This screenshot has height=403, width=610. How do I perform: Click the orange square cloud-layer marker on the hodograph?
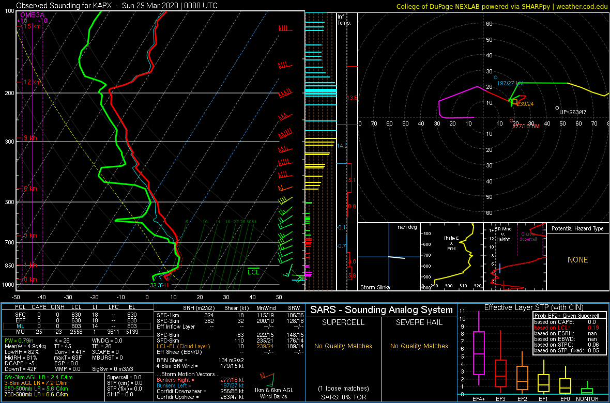click(515, 102)
